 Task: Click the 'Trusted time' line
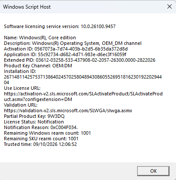[x=41, y=144]
